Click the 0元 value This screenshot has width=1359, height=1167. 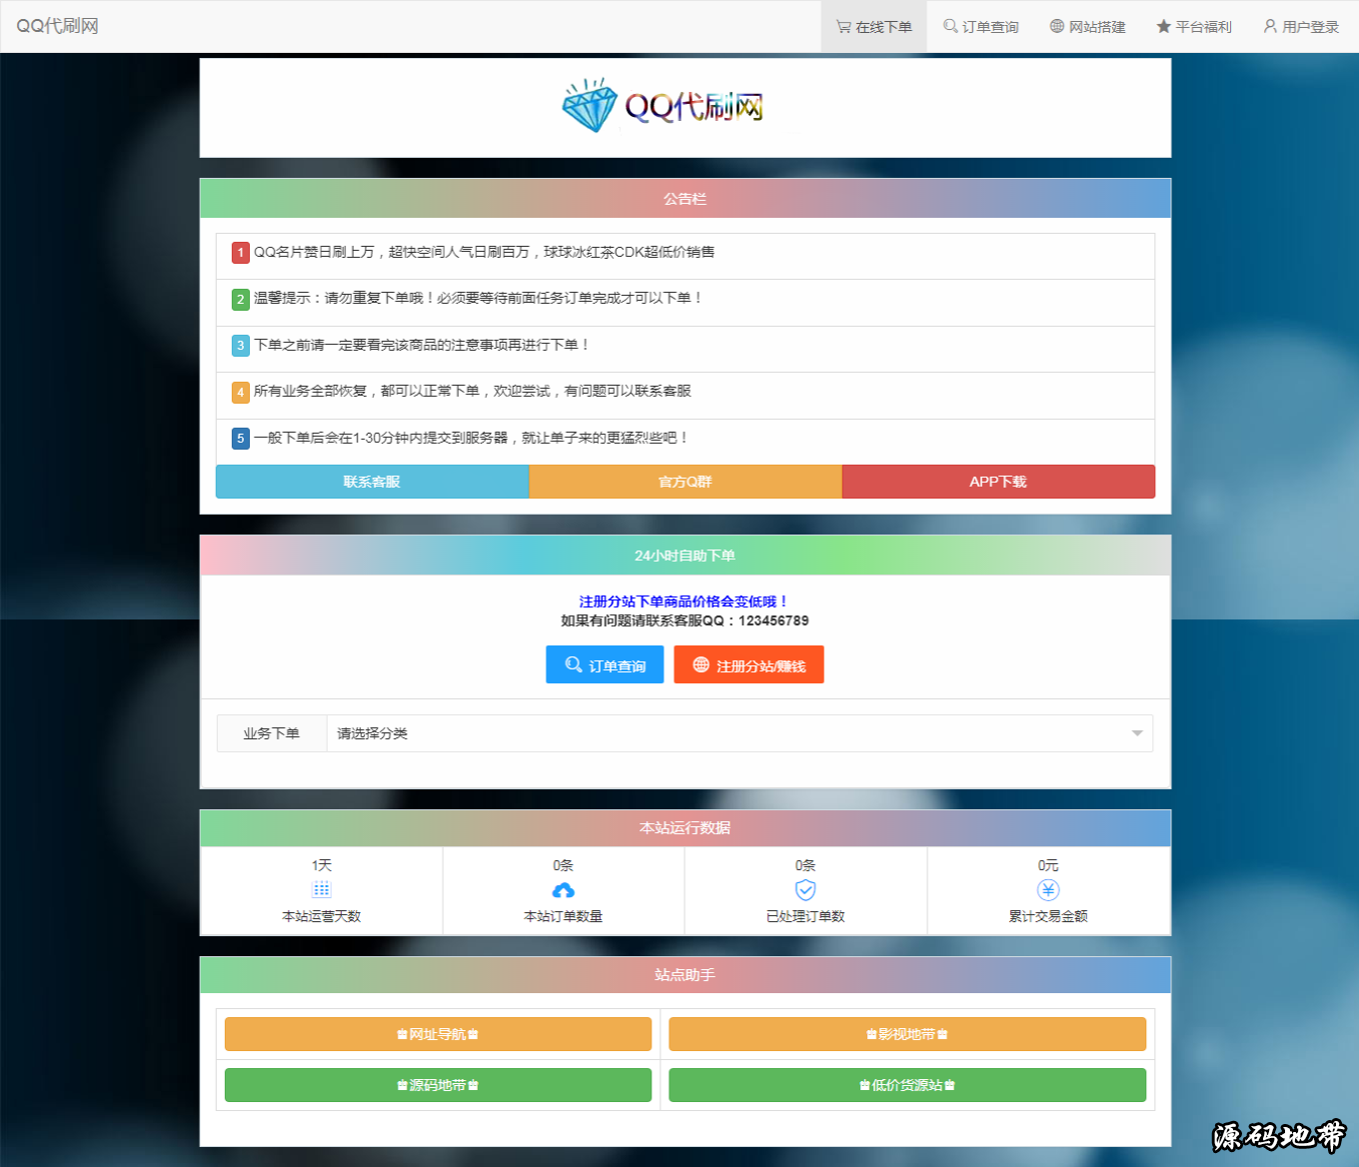[x=1048, y=865]
